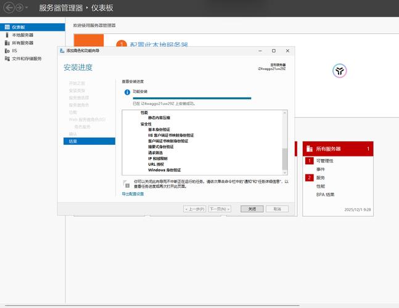The image size is (399, 308).
Task: Select the 结果 step in the wizard
Action: point(89,141)
